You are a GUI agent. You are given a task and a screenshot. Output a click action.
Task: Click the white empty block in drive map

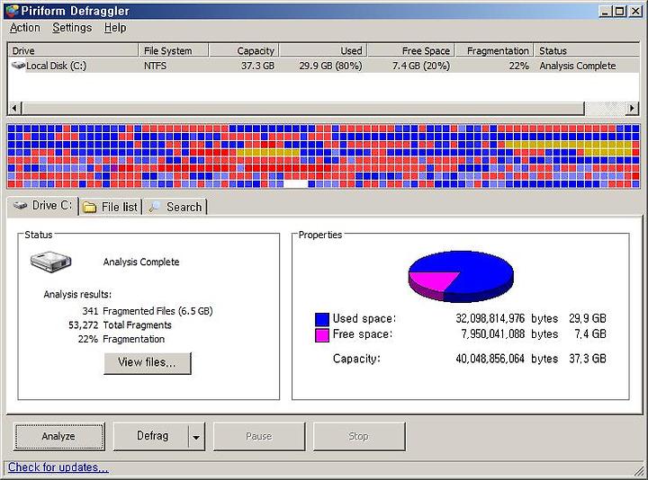(296, 184)
